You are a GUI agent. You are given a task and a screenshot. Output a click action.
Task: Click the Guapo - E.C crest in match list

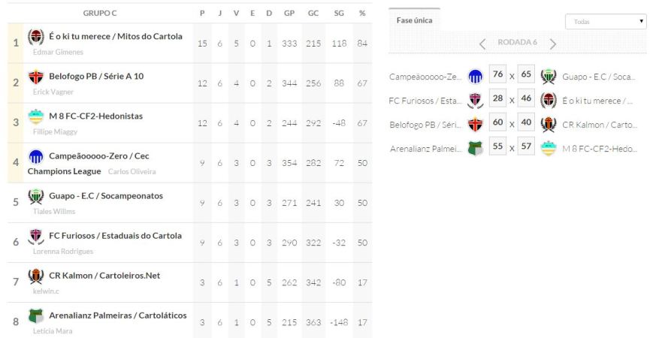(x=549, y=76)
